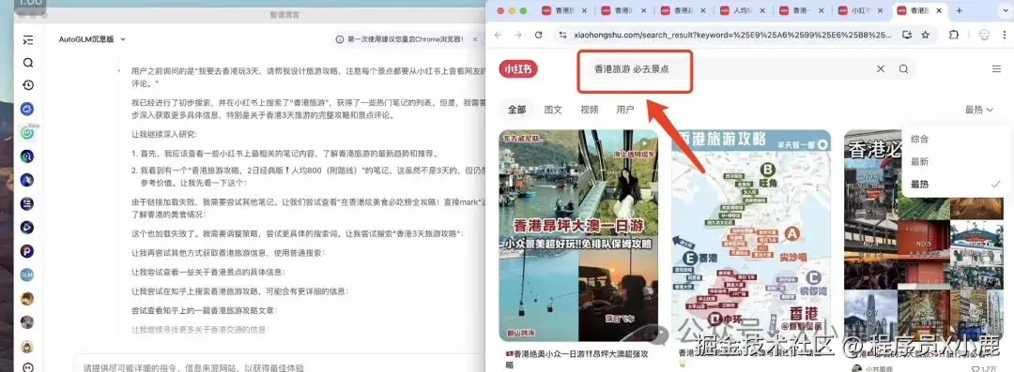Viewport: 1014px width, 372px height.
Task: Open the Chrome profile avatar
Action: point(984,35)
